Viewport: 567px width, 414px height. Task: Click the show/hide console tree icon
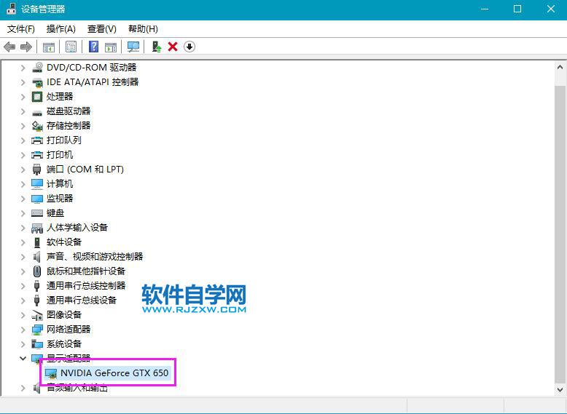[49, 47]
